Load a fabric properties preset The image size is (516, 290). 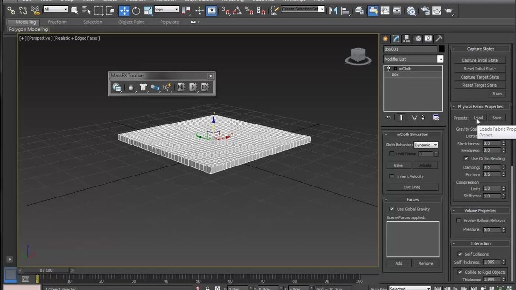tap(478, 117)
